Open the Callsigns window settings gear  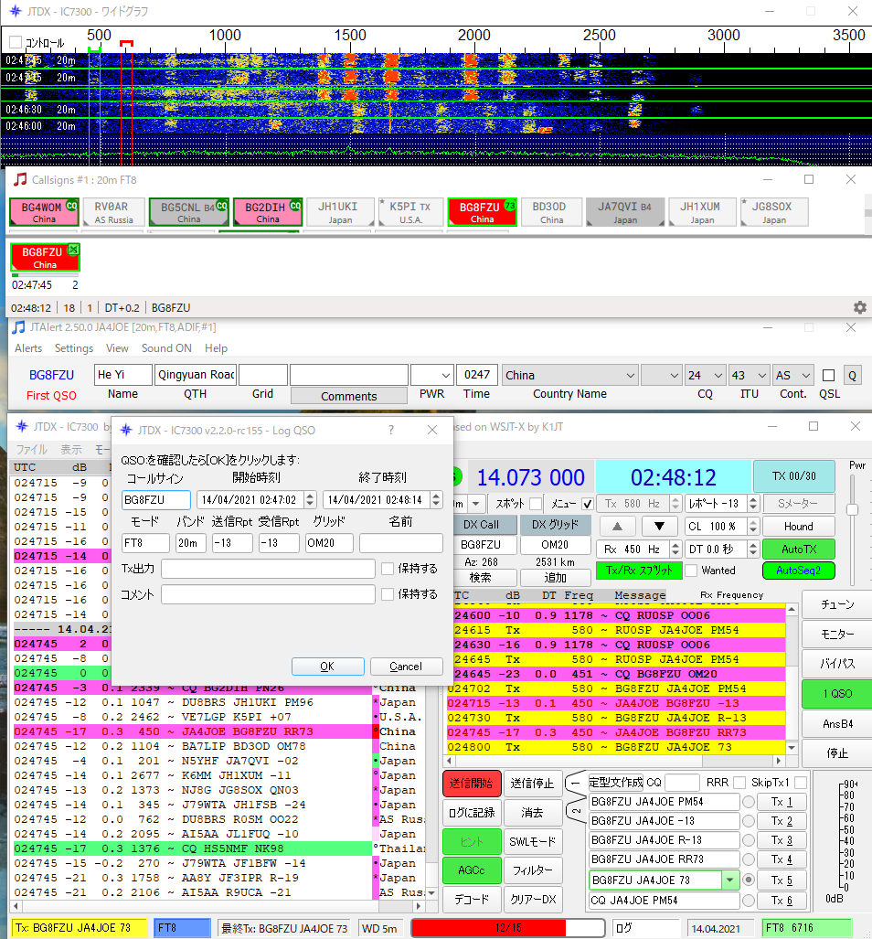coord(859,308)
